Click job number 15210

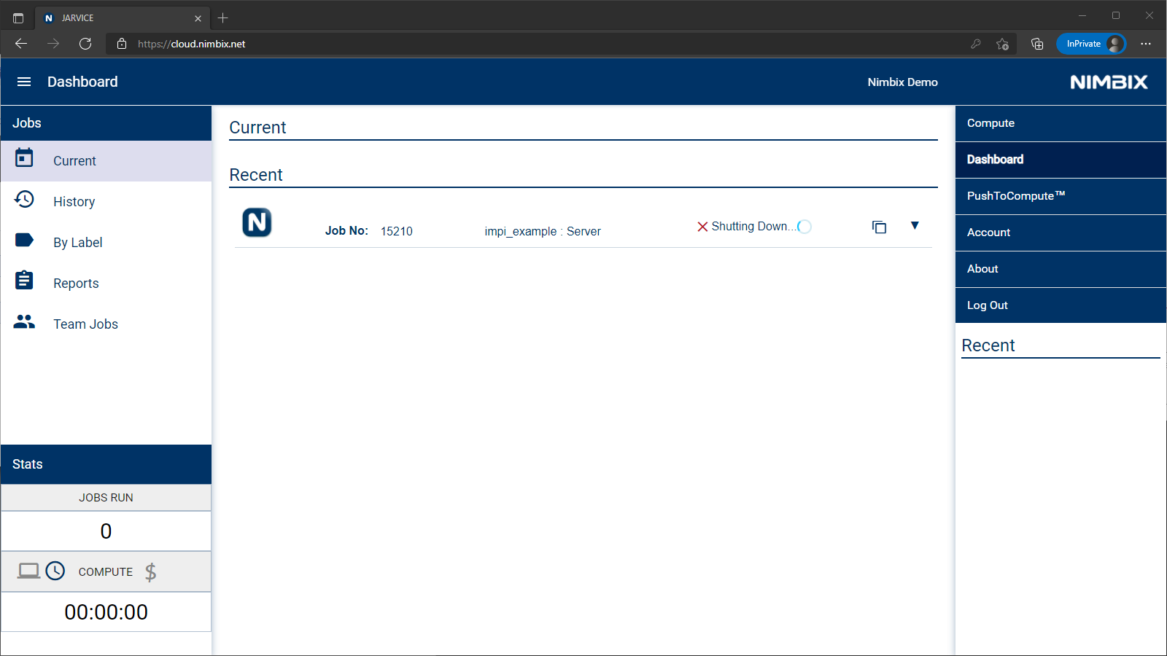[x=396, y=231]
